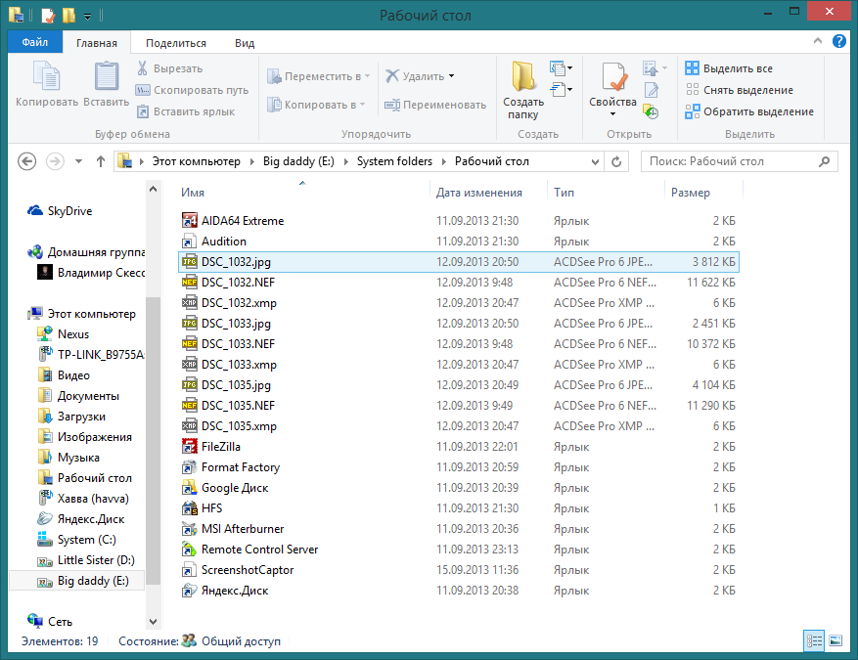Click the Refresh button in address bar
This screenshot has width=858, height=660.
pyautogui.click(x=616, y=161)
